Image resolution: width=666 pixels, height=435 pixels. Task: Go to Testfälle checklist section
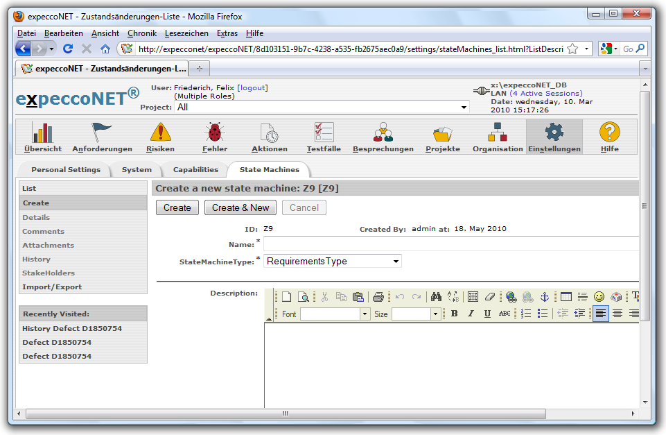click(x=324, y=137)
